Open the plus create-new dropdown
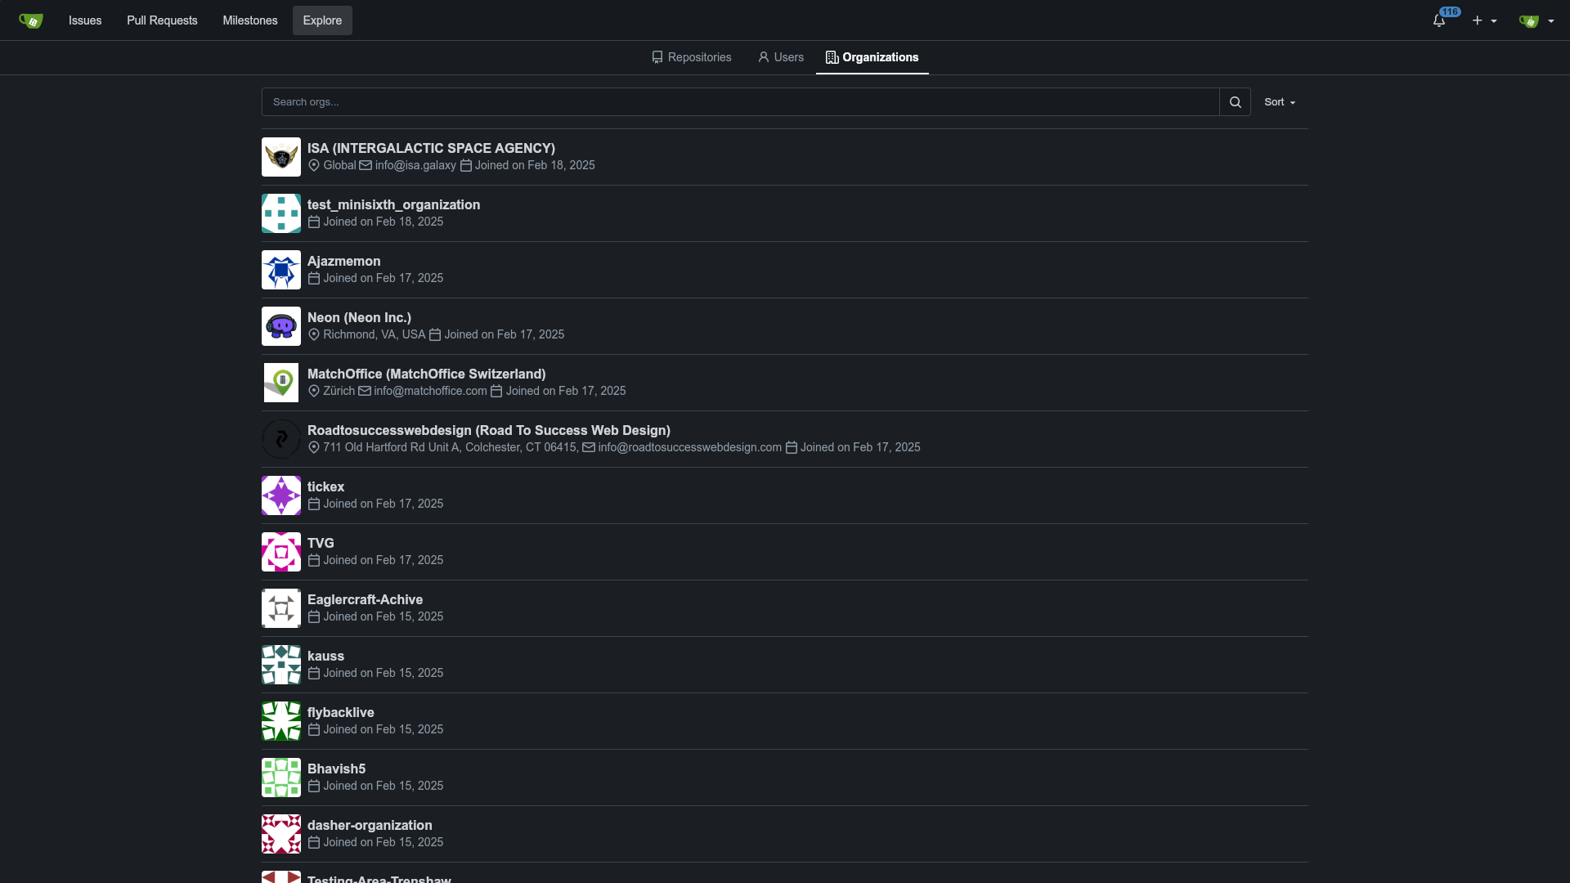 (x=1484, y=20)
